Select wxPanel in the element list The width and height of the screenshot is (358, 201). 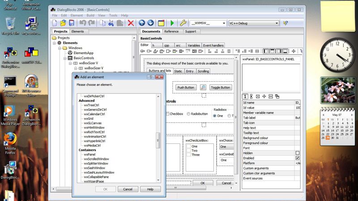pos(89,155)
